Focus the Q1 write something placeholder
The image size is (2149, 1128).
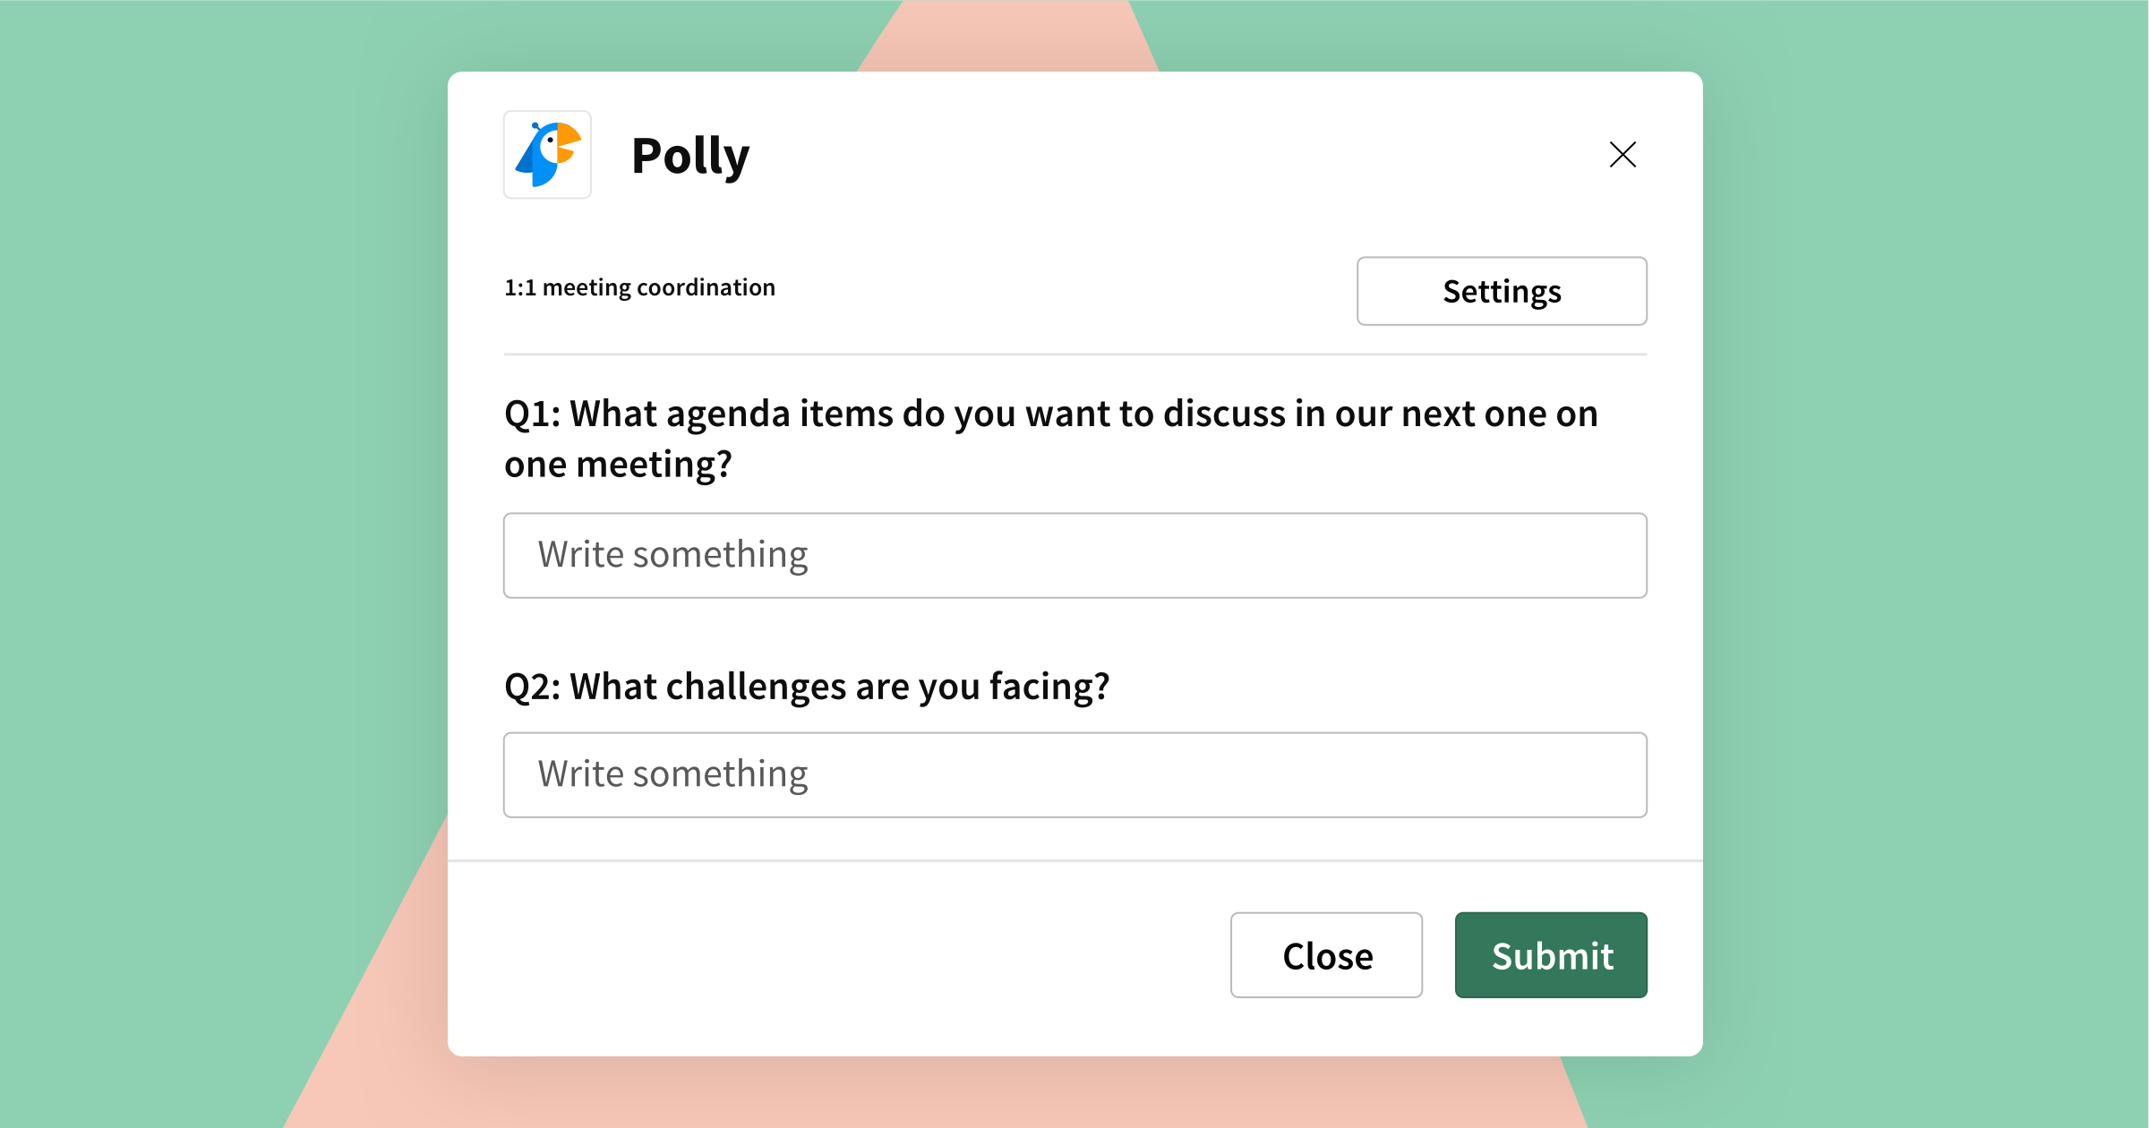(x=1074, y=554)
